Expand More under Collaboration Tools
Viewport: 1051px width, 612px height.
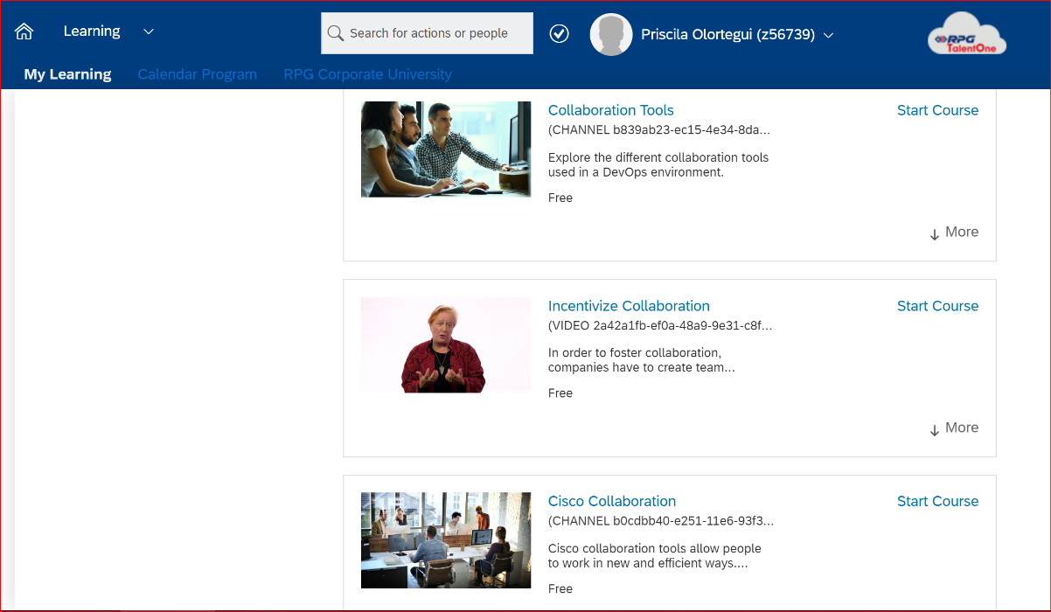click(953, 233)
